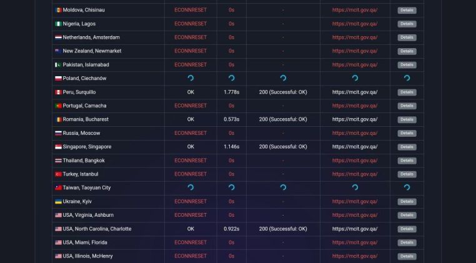Open Details for Moldova, Chisinau

pos(407,11)
